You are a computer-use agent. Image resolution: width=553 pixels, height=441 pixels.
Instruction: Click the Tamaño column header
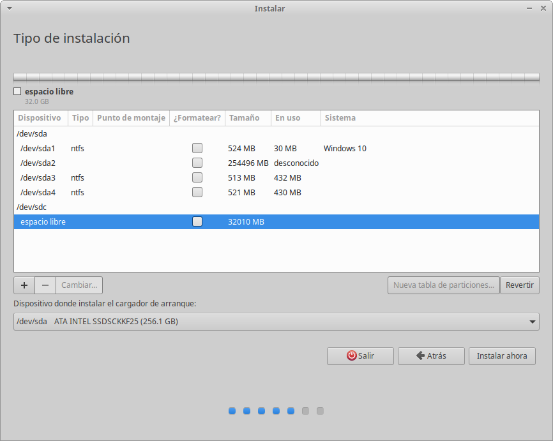pos(245,118)
